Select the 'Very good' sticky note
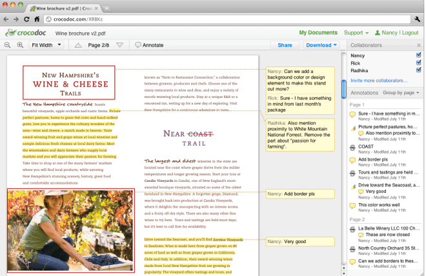The image size is (426, 276). click(x=300, y=242)
